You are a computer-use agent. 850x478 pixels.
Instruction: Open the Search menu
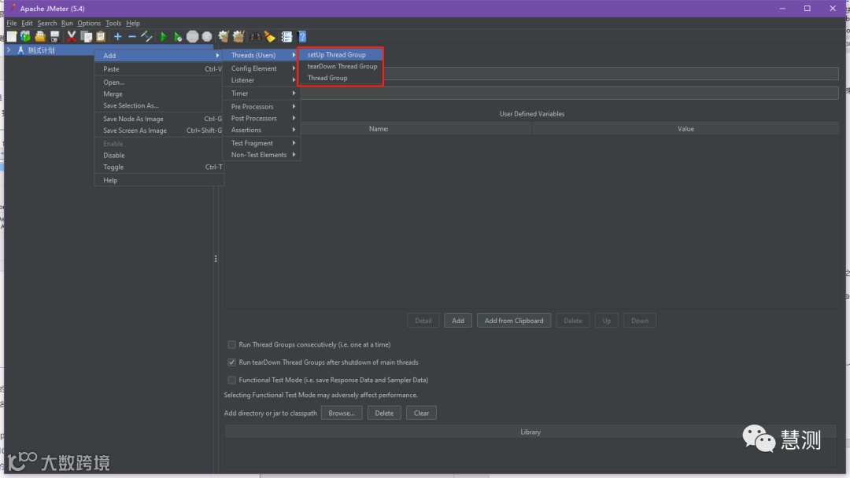[x=47, y=24]
